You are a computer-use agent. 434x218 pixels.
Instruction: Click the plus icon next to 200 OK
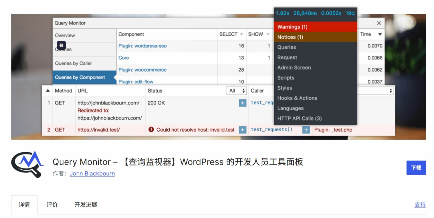coord(242,103)
